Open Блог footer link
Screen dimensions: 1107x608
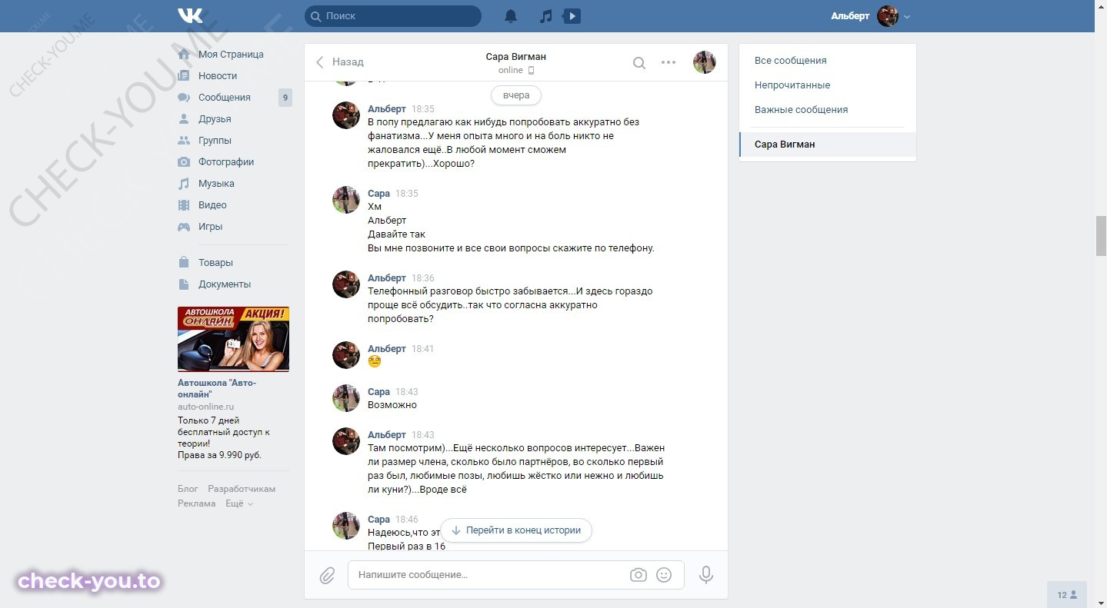click(188, 489)
